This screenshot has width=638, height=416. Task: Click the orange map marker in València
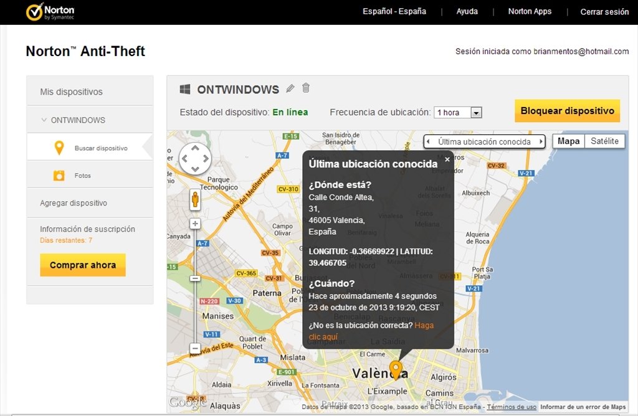point(395,370)
